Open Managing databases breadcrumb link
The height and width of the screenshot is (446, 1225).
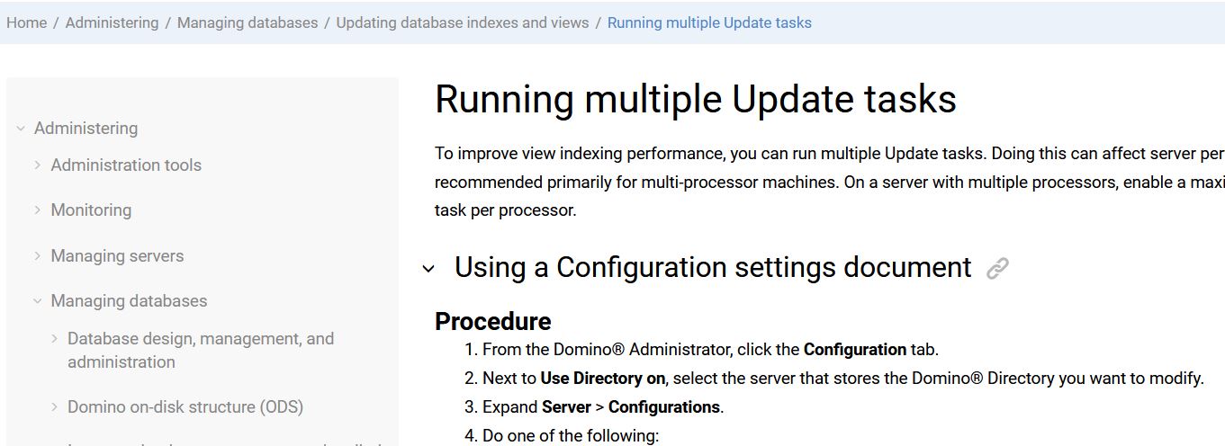pyautogui.click(x=248, y=23)
